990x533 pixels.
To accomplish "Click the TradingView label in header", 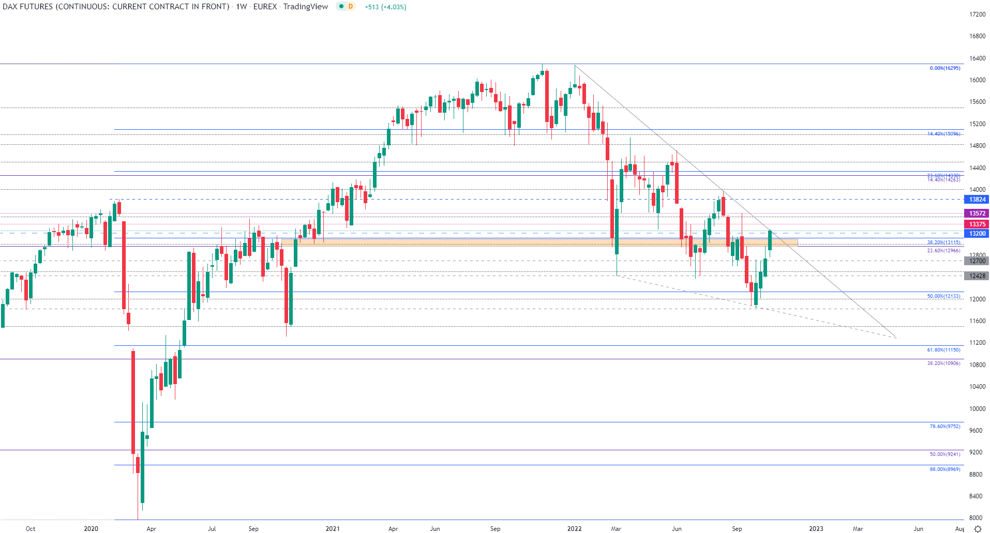I will [306, 7].
